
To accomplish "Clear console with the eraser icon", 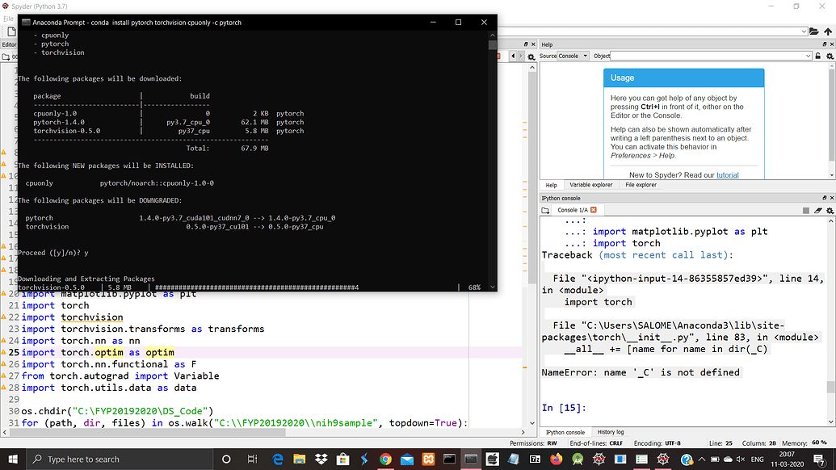I will (x=817, y=210).
